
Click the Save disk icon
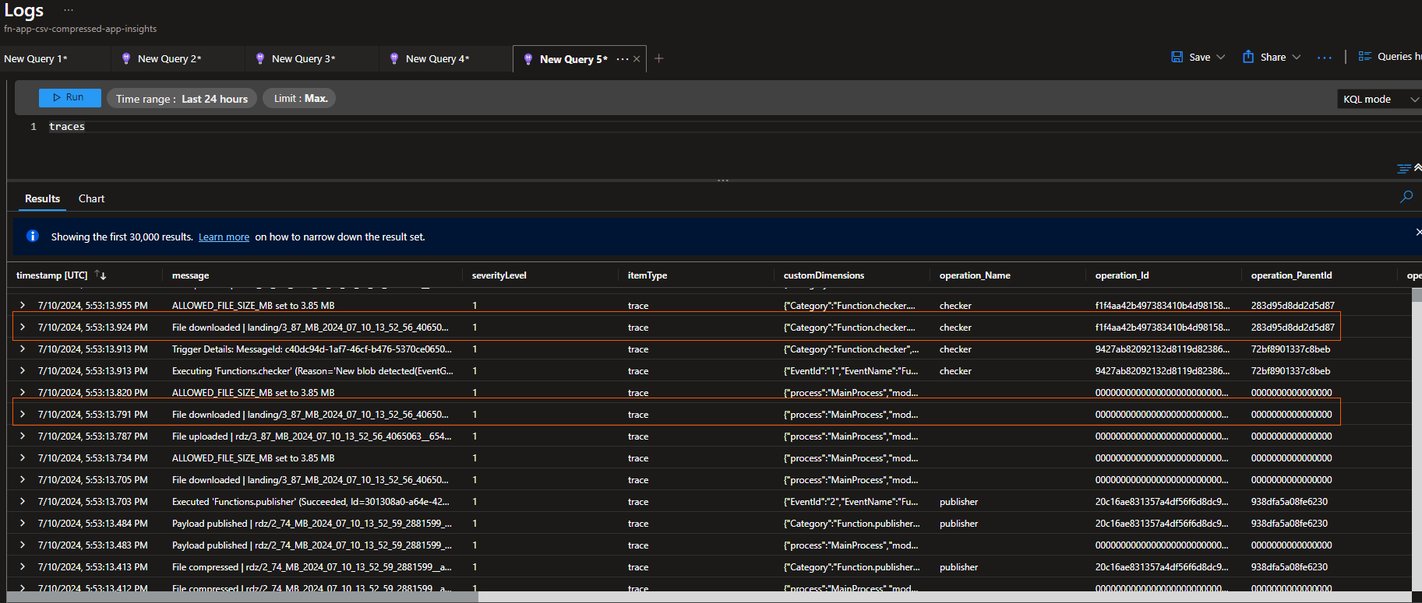(1177, 57)
